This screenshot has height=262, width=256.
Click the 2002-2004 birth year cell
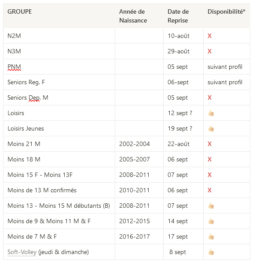click(134, 144)
